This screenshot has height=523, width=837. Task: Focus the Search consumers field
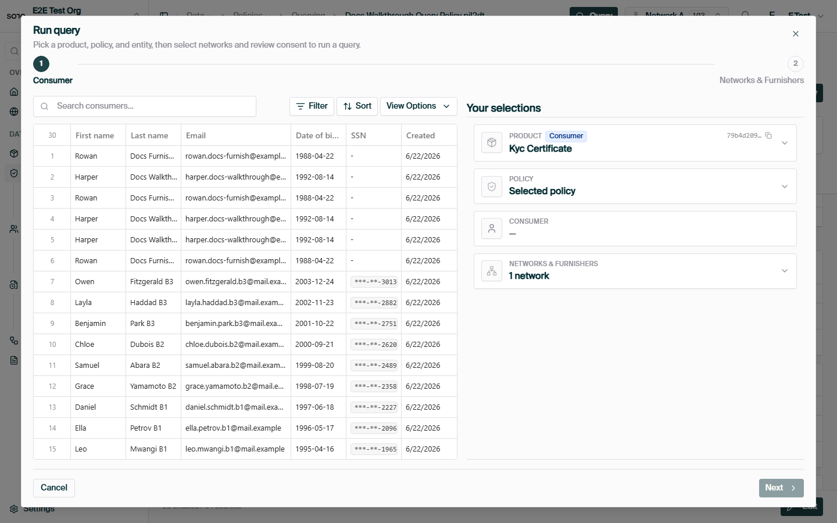(x=145, y=106)
